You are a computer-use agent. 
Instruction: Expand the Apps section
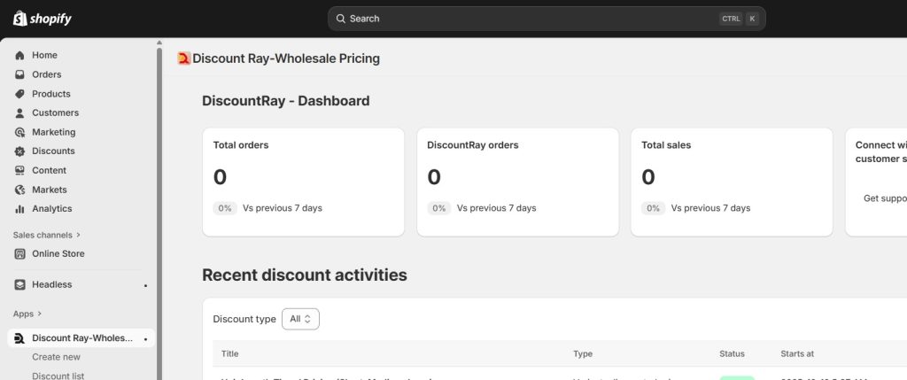27,314
